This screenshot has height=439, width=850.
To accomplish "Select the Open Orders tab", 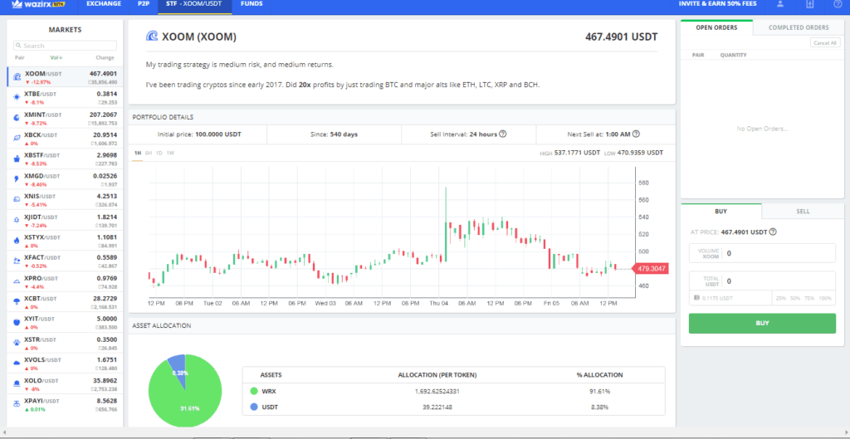I will pos(716,27).
